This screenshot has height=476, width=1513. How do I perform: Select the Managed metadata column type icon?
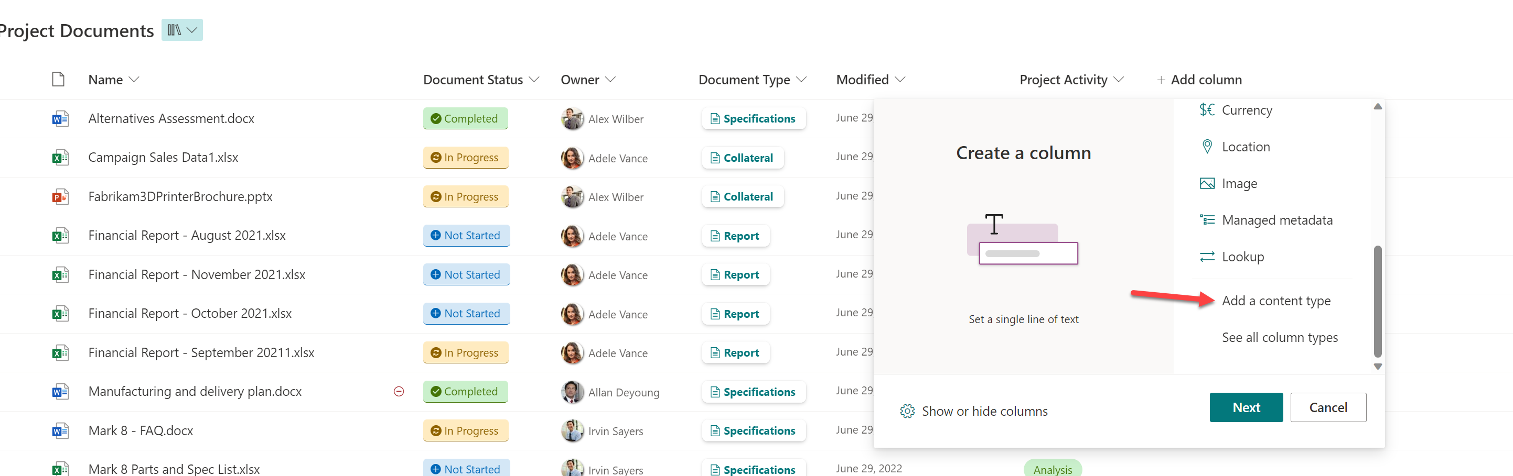1206,220
